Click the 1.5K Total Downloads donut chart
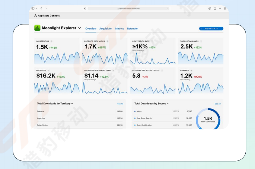The width and height of the screenshot is (255, 169). [x=208, y=119]
